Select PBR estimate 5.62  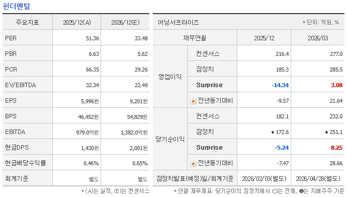point(142,54)
